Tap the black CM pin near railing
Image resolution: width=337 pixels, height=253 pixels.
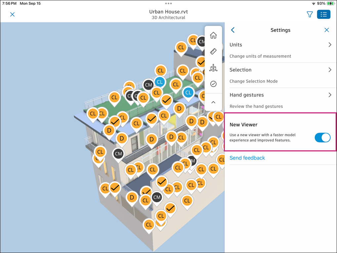[x=148, y=85]
